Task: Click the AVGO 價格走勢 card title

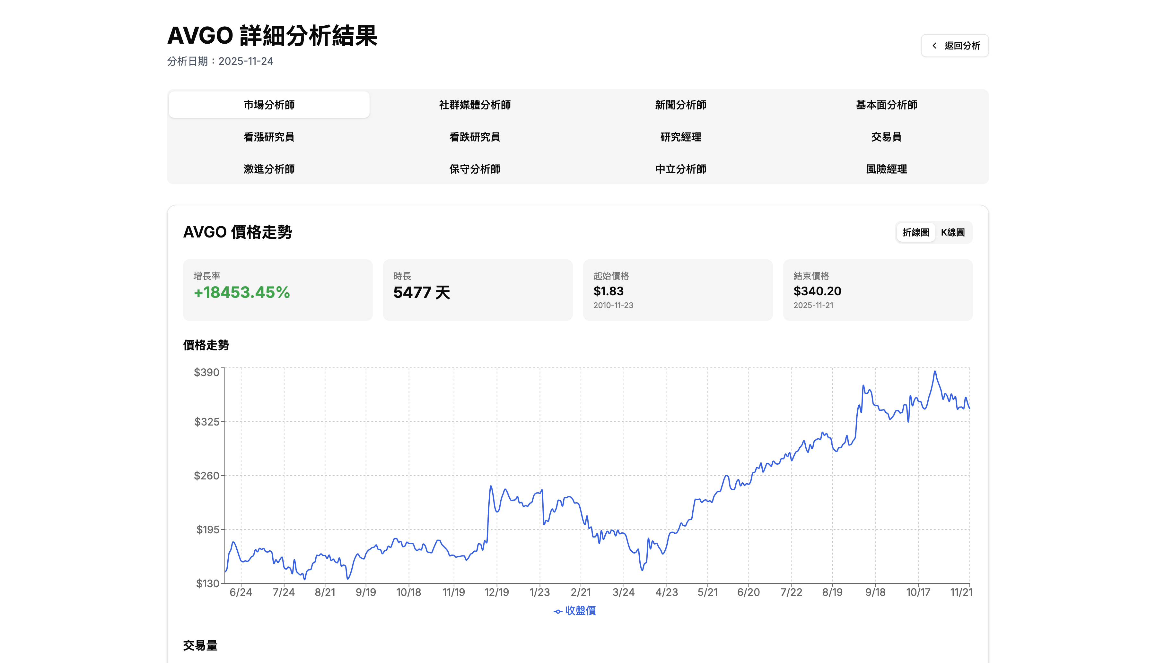Action: tap(237, 232)
